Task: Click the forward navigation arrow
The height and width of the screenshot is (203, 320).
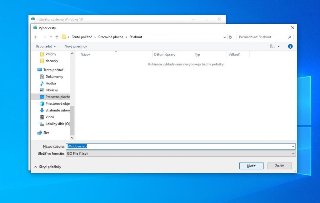Action: [x=44, y=37]
